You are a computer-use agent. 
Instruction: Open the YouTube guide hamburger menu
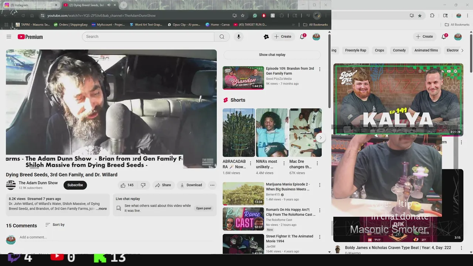click(9, 37)
